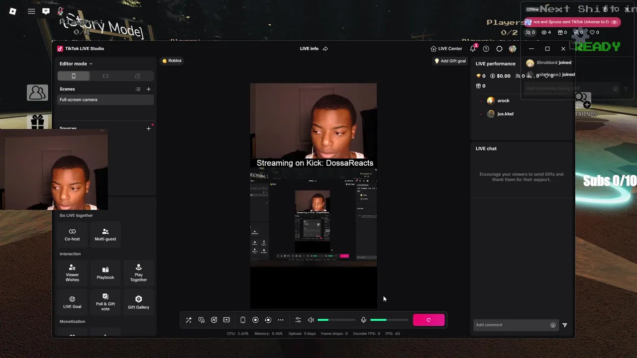
Task: Click FRIENDS add icon in game
Action: click(x=584, y=101)
